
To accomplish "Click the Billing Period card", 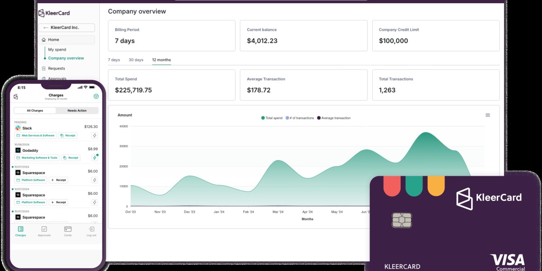I will pyautogui.click(x=172, y=35).
